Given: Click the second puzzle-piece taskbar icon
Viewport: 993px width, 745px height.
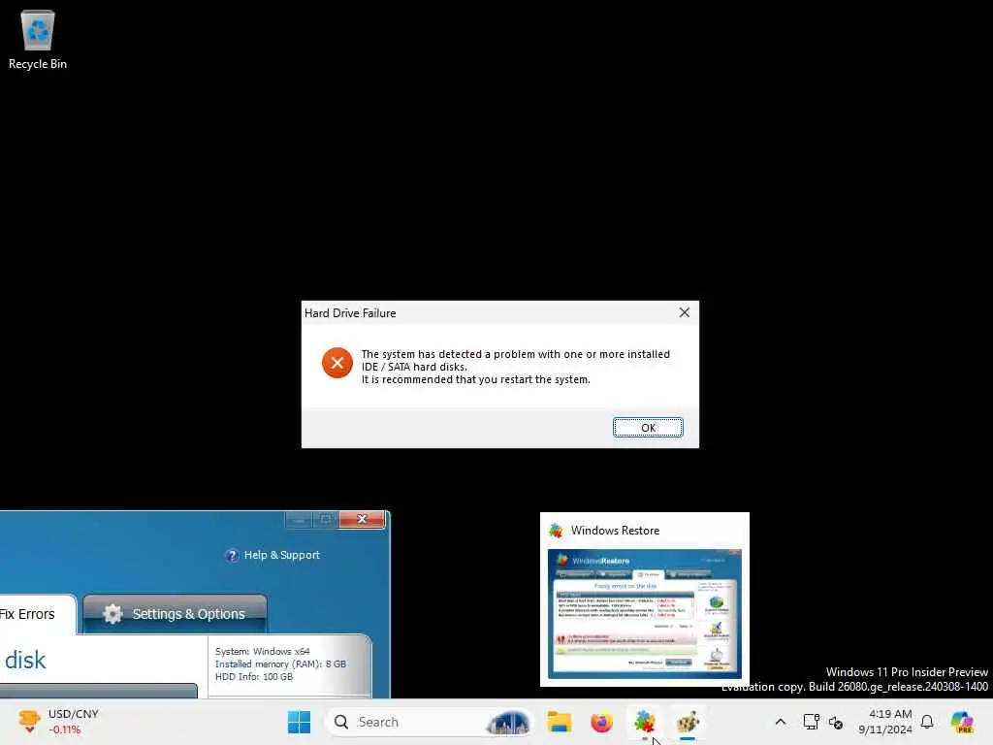Looking at the screenshot, I should [x=688, y=722].
